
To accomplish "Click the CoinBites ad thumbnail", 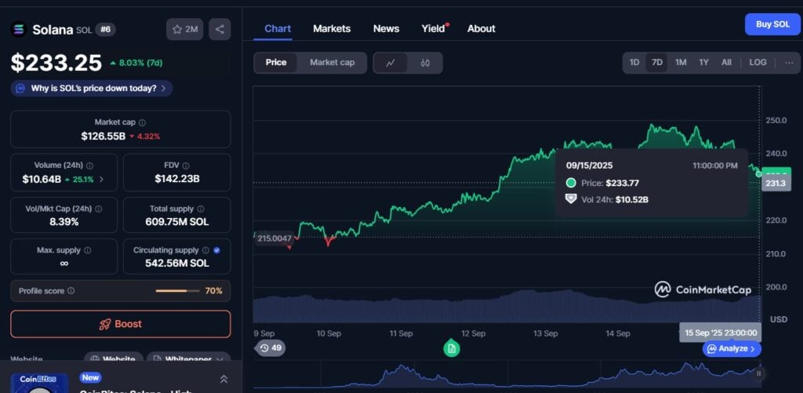I will point(39,383).
